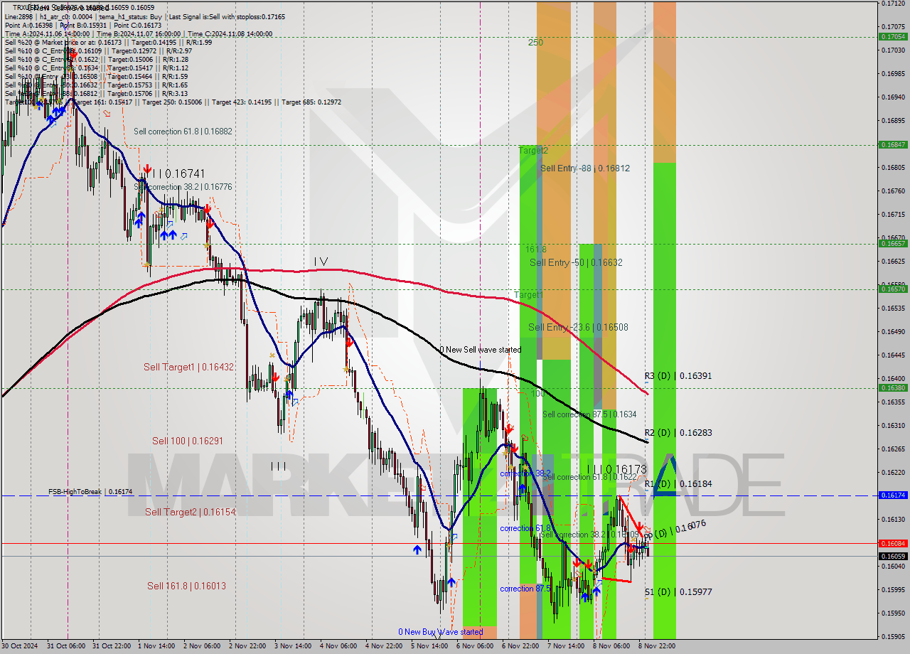Select the 'FSB-HighToBreak | 0.16174' line label

pyautogui.click(x=90, y=491)
